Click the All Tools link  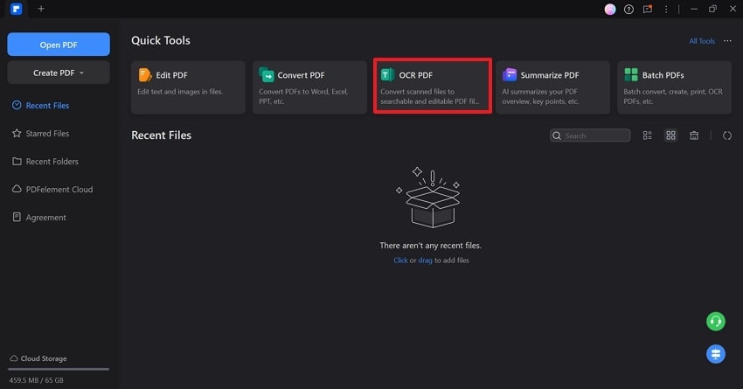point(702,41)
